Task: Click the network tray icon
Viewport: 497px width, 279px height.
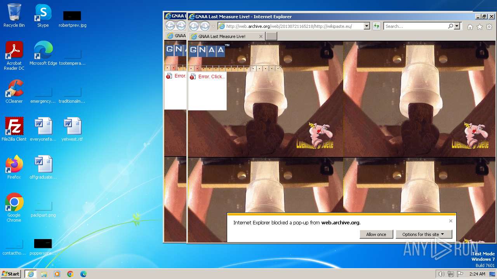Action: click(451, 274)
